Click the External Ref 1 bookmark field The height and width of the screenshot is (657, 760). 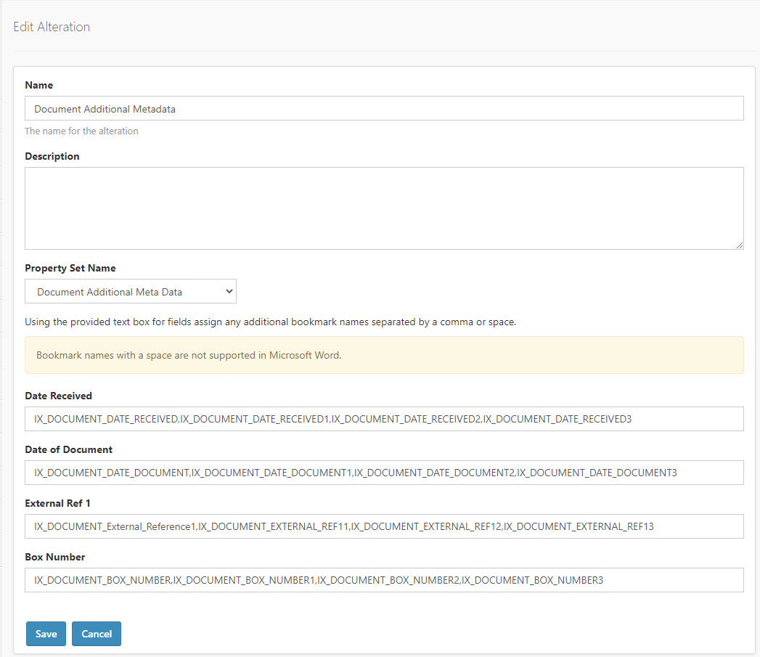coord(384,526)
